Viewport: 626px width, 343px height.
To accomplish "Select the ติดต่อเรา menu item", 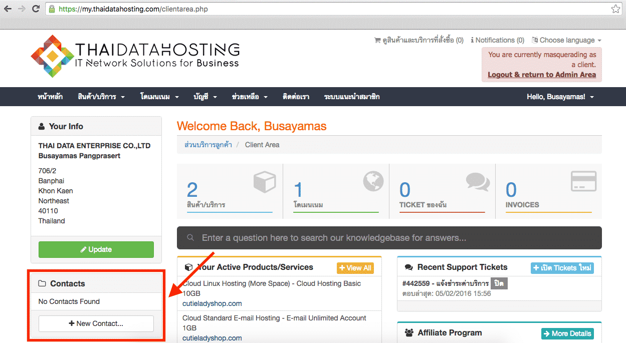I will [x=296, y=97].
